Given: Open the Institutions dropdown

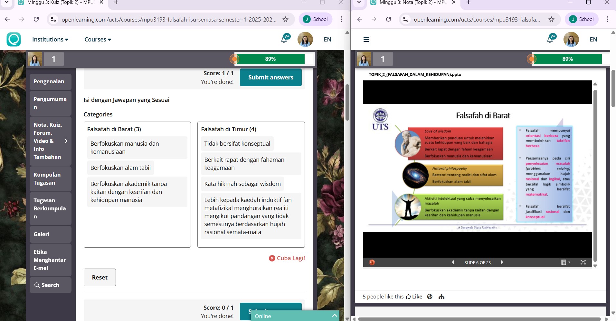Looking at the screenshot, I should pos(50,40).
